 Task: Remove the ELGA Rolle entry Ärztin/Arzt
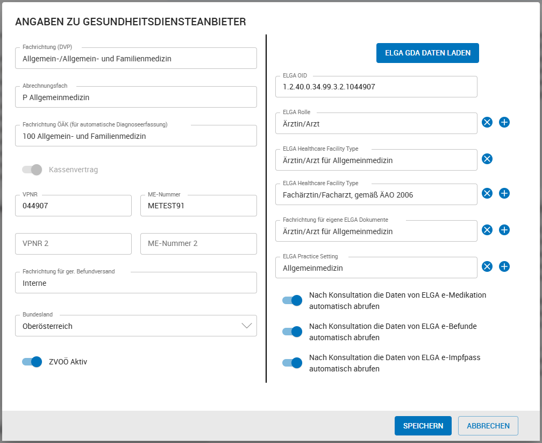[487, 122]
